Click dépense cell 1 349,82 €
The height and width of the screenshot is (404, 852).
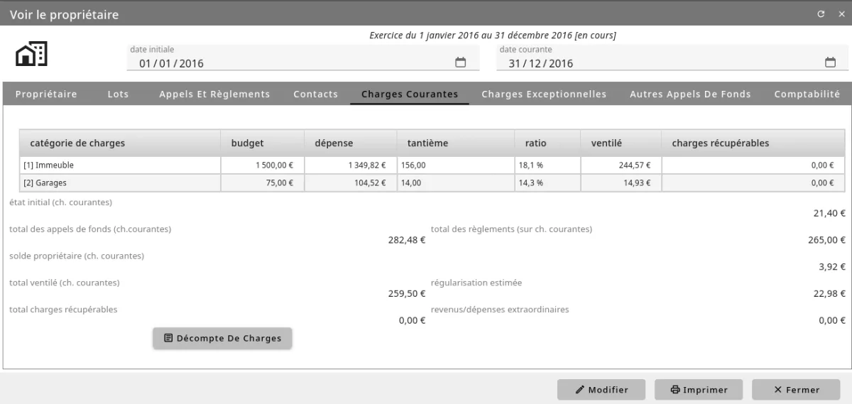tap(350, 165)
